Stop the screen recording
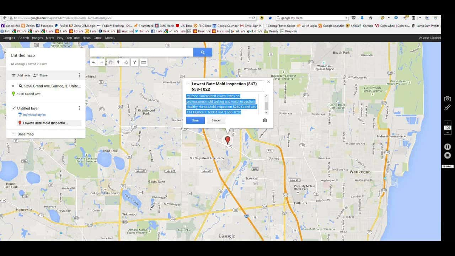The image size is (455, 256). (448, 155)
